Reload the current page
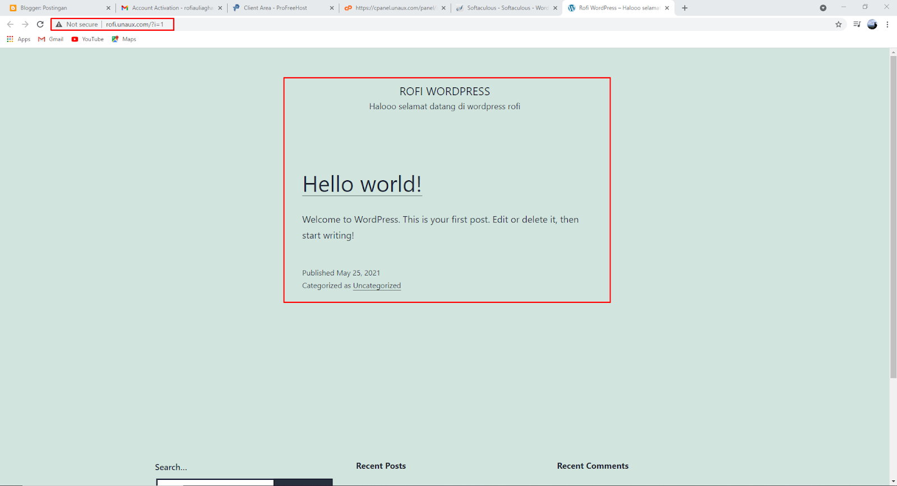This screenshot has width=897, height=486. (x=40, y=24)
